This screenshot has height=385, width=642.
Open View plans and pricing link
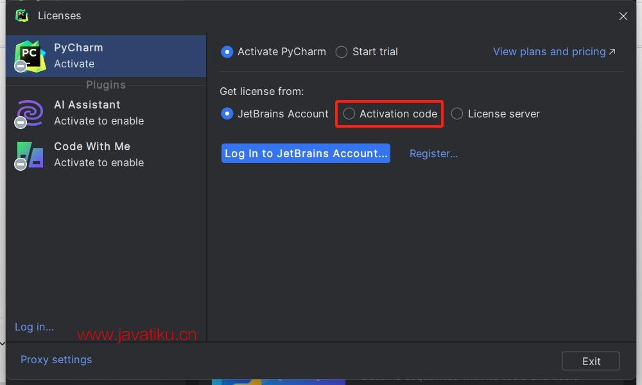(x=549, y=51)
